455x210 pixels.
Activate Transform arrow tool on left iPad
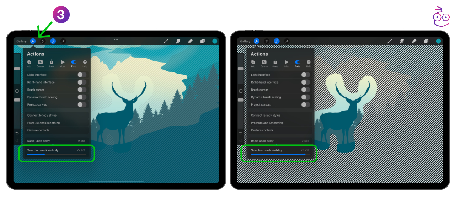[x=63, y=41]
